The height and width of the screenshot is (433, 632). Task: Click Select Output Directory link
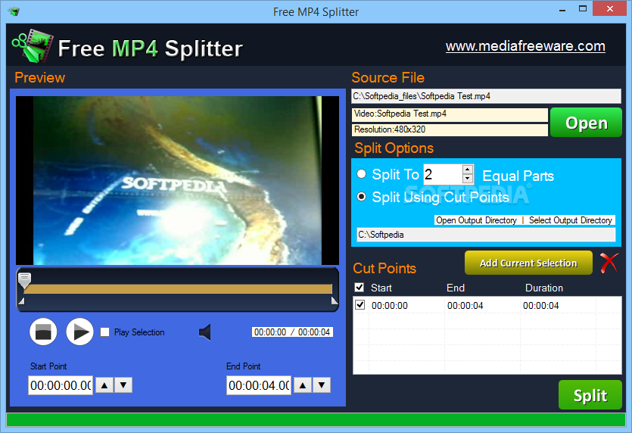pos(571,220)
